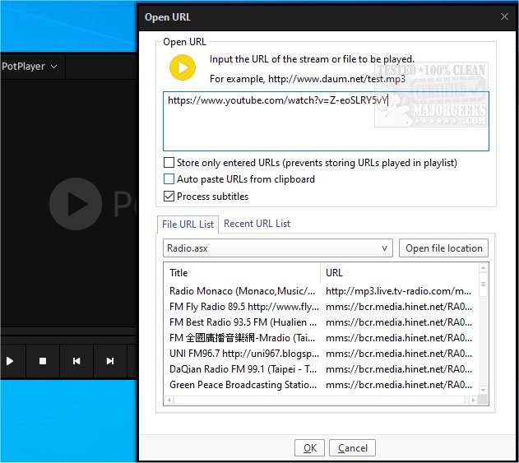Click the yellow play icon in Open URL
Image resolution: width=519 pixels, height=463 pixels.
tap(183, 67)
